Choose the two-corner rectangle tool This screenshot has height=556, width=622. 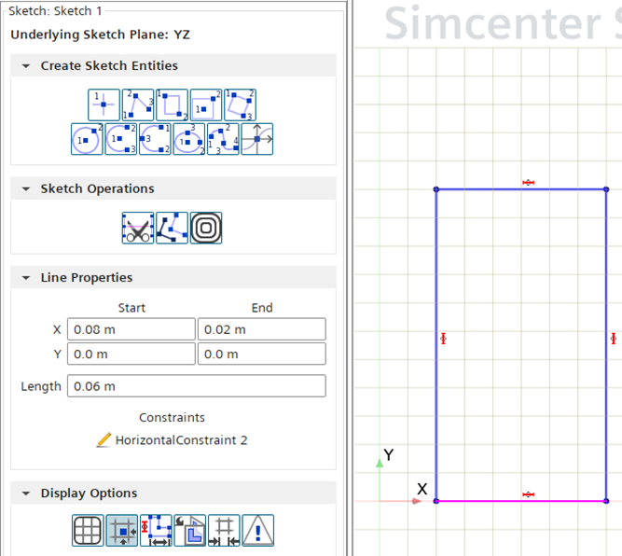(172, 104)
